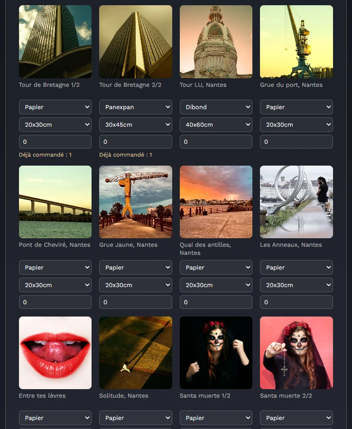Focus quantity field for Grue du port
Image resolution: width=352 pixels, height=429 pixels.
pyautogui.click(x=296, y=142)
